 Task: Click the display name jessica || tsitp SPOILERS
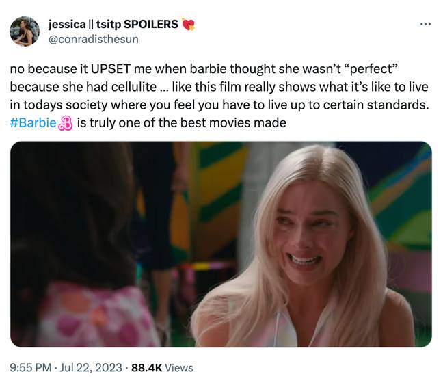click(x=113, y=25)
